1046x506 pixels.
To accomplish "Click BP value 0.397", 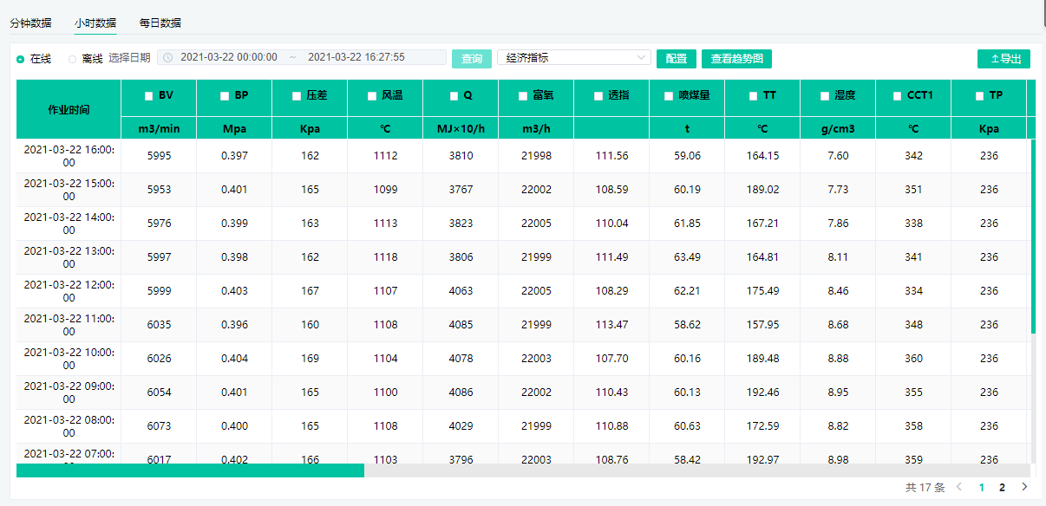I will click(234, 156).
